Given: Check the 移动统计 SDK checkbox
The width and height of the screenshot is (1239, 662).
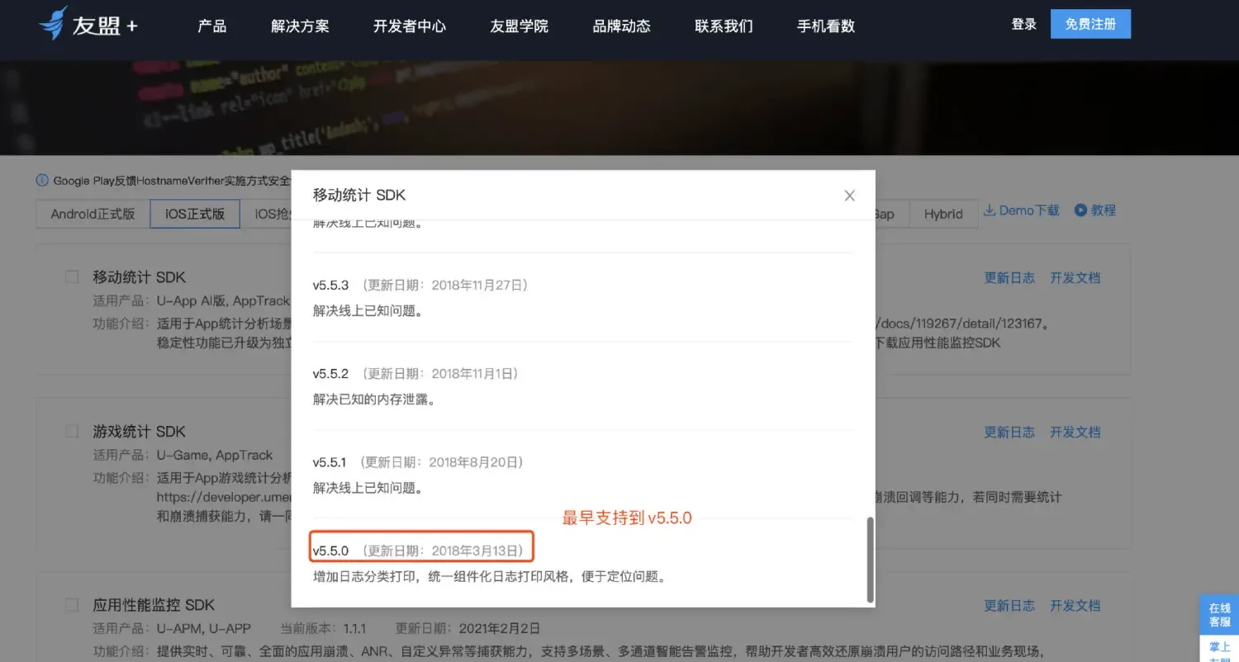Looking at the screenshot, I should (x=71, y=277).
